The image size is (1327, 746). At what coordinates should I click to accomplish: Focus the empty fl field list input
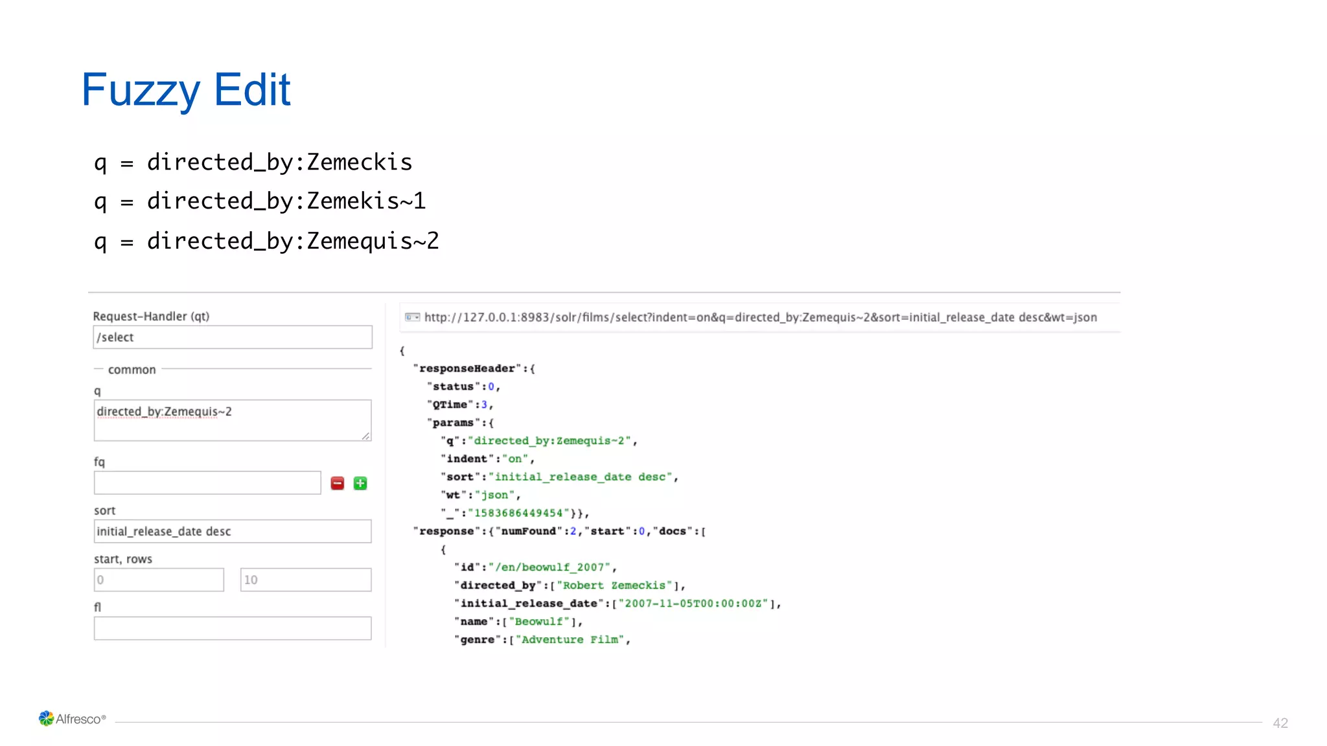(x=232, y=628)
